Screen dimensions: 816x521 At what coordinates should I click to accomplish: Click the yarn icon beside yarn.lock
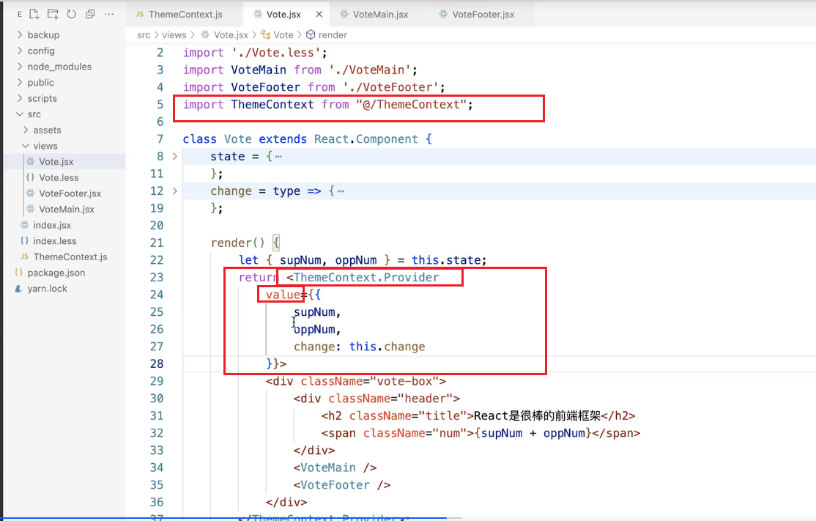tap(19, 289)
